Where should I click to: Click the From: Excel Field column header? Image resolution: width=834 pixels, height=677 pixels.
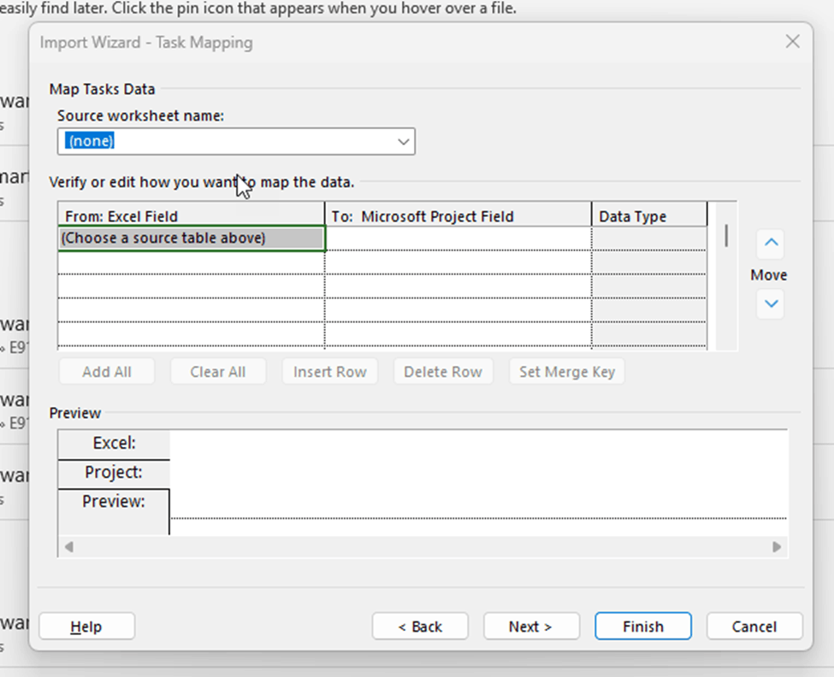[x=190, y=215]
